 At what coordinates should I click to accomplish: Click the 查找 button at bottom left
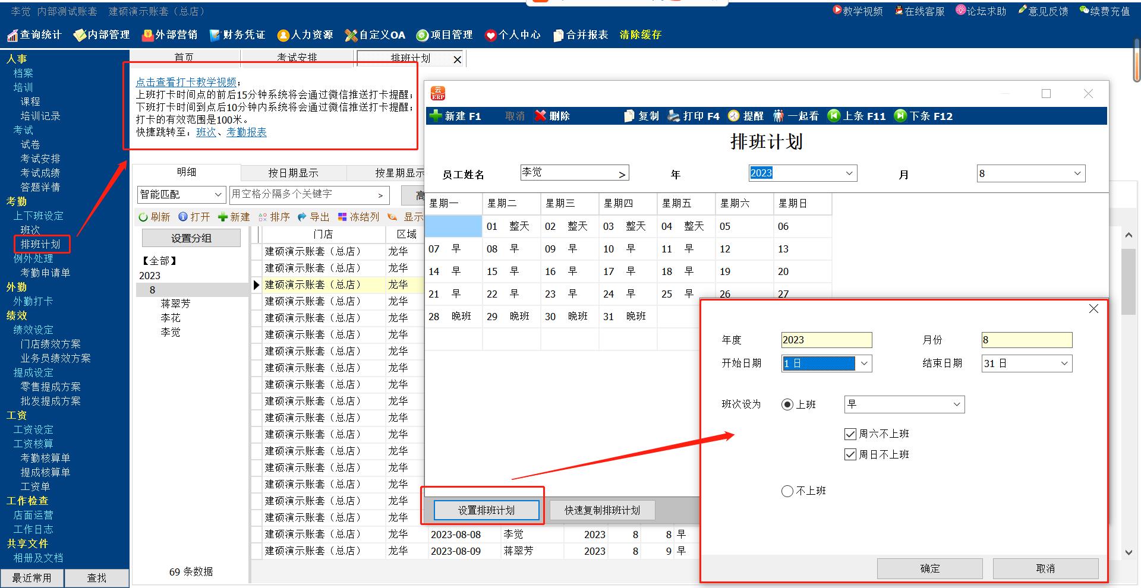tap(97, 578)
